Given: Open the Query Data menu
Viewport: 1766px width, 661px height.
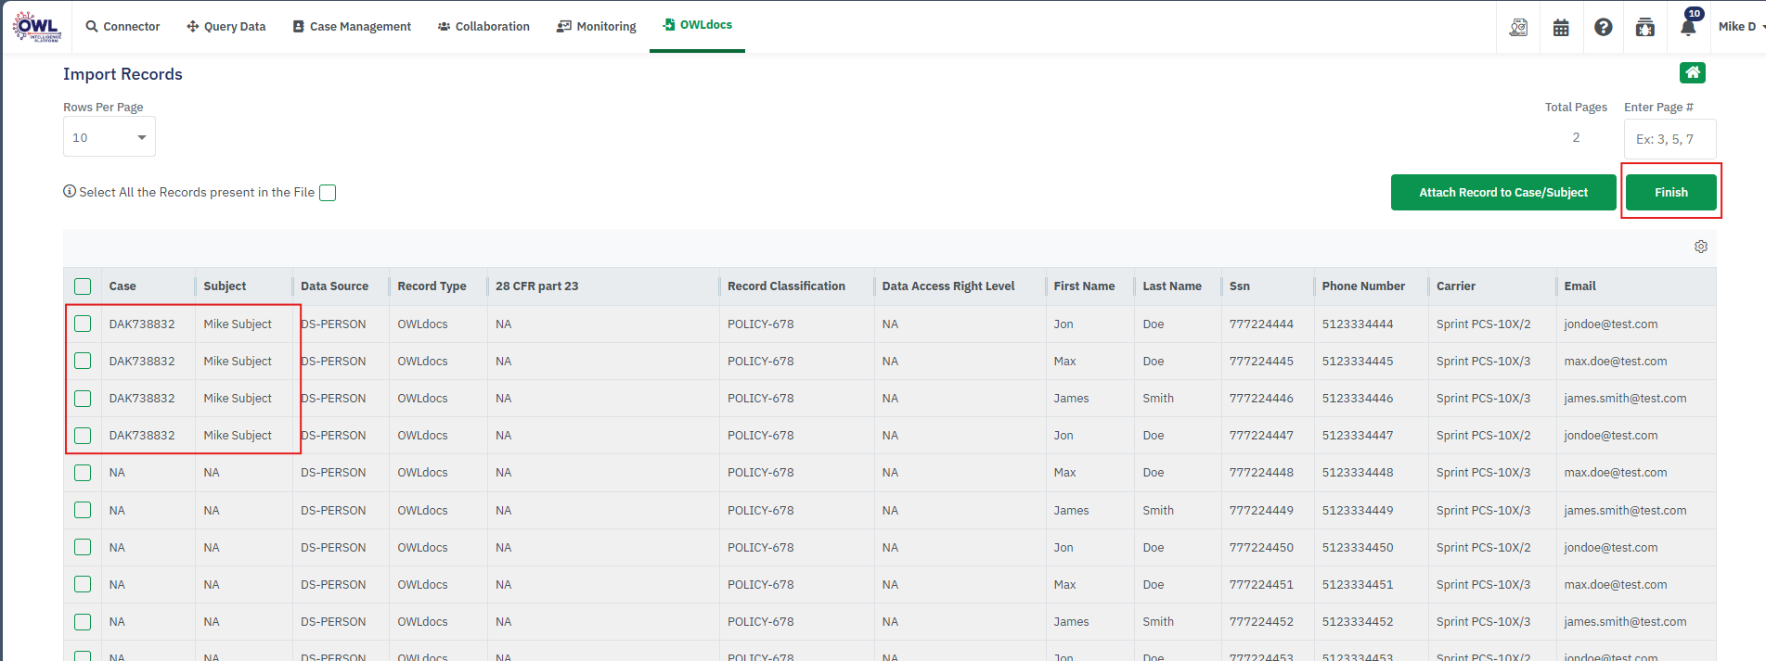Looking at the screenshot, I should 226,27.
